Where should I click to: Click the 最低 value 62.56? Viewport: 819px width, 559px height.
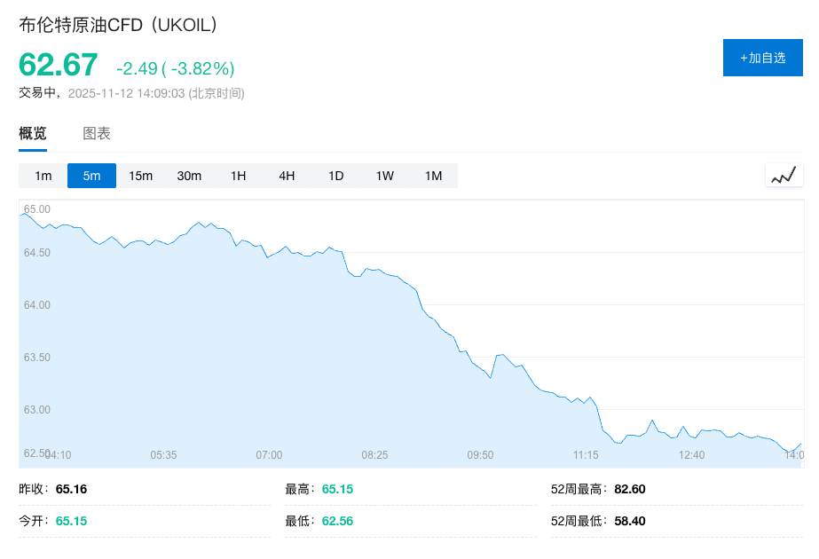pos(337,521)
